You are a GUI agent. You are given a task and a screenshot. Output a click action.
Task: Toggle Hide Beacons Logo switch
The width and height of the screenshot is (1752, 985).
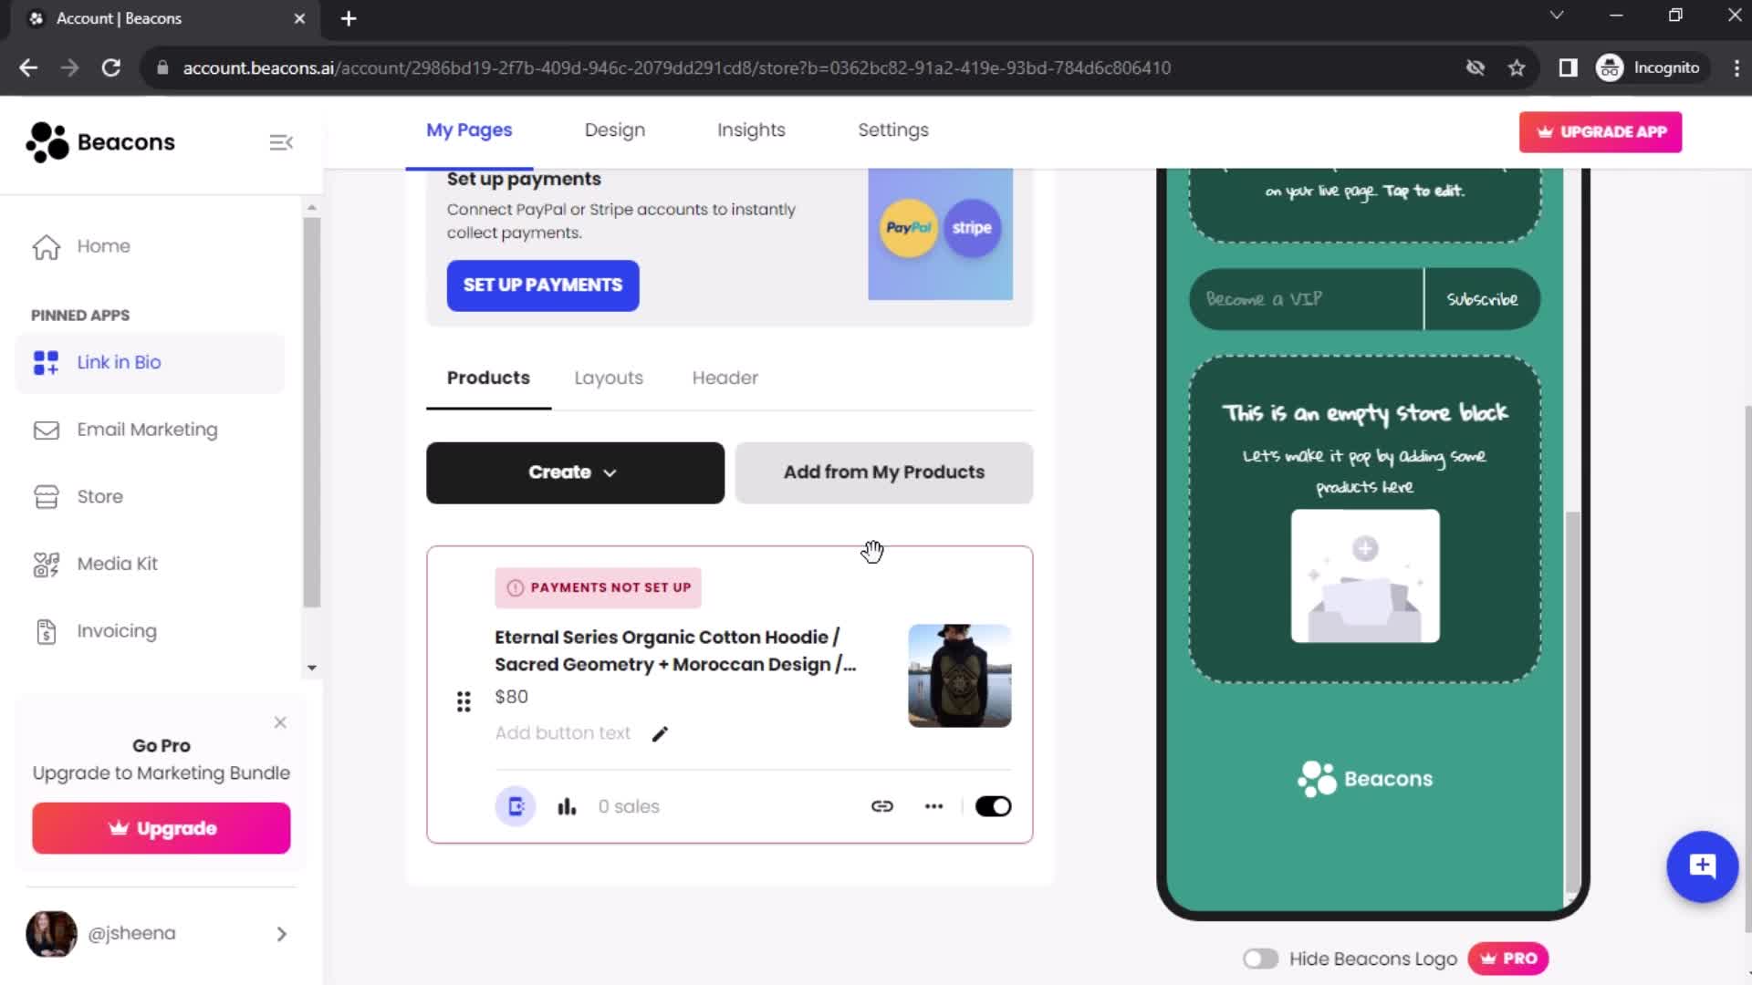click(1258, 959)
